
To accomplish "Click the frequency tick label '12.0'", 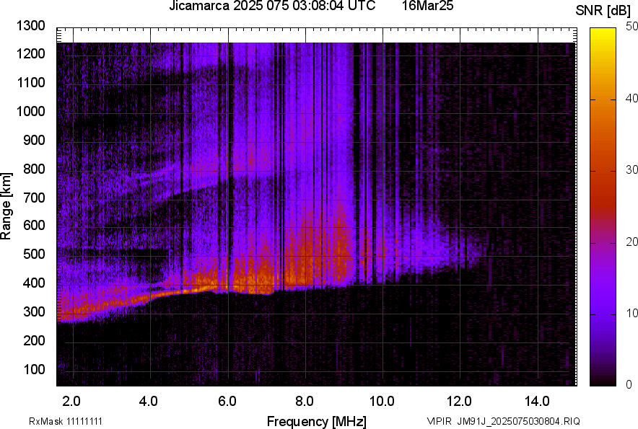I will pyautogui.click(x=460, y=402).
